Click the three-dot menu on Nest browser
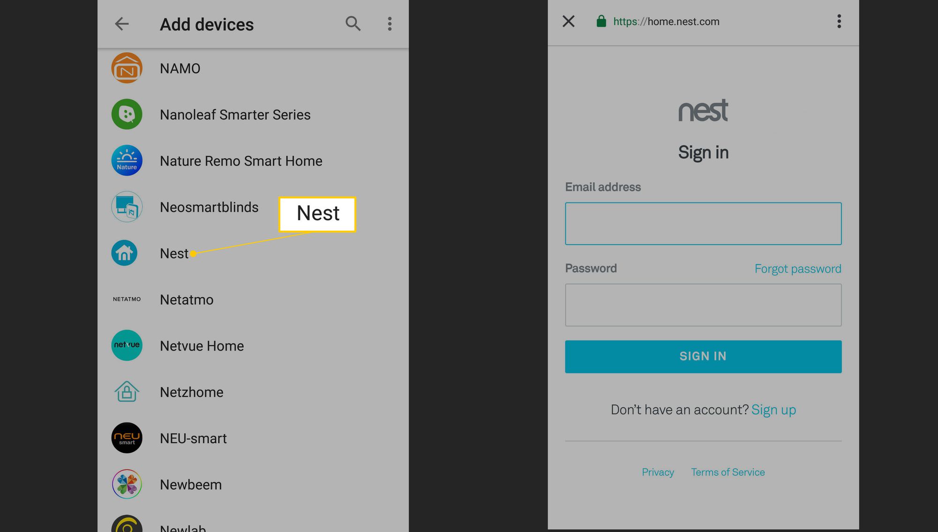 pos(839,21)
